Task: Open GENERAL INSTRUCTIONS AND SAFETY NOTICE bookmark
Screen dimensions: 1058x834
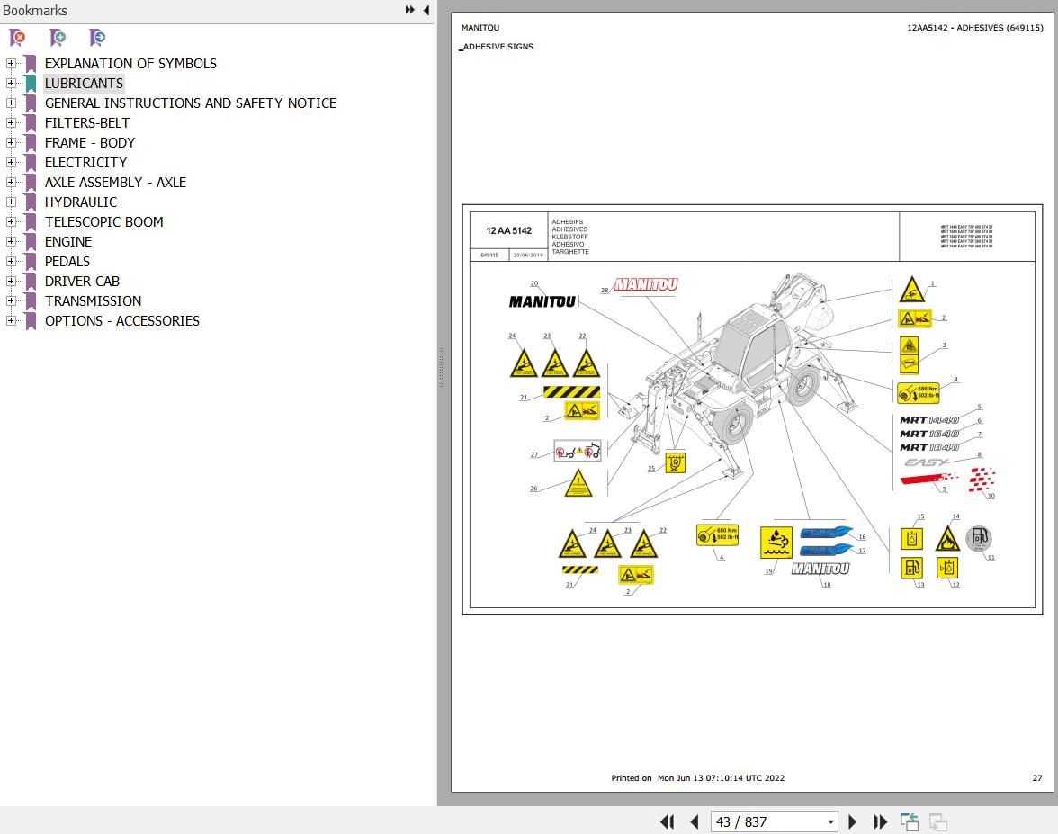Action: pos(191,103)
